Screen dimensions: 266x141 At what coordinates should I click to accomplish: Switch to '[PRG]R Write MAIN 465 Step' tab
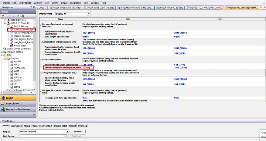(x=65, y=8)
